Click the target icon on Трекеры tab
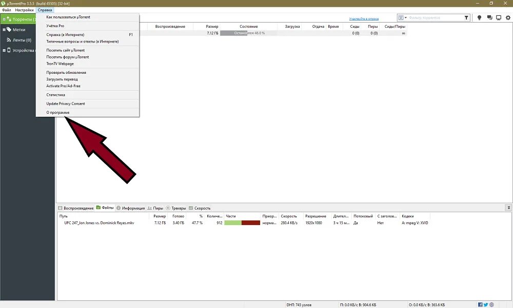513x308 pixels. [x=168, y=208]
